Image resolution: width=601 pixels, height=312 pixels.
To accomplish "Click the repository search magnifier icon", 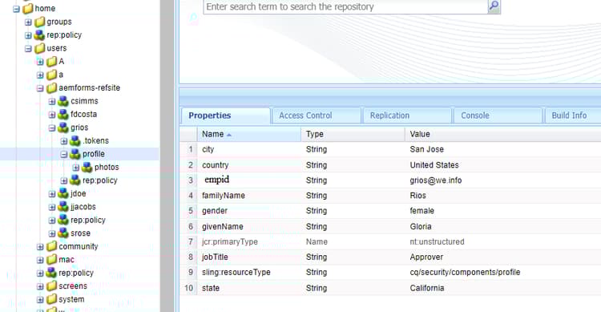I will pyautogui.click(x=494, y=6).
